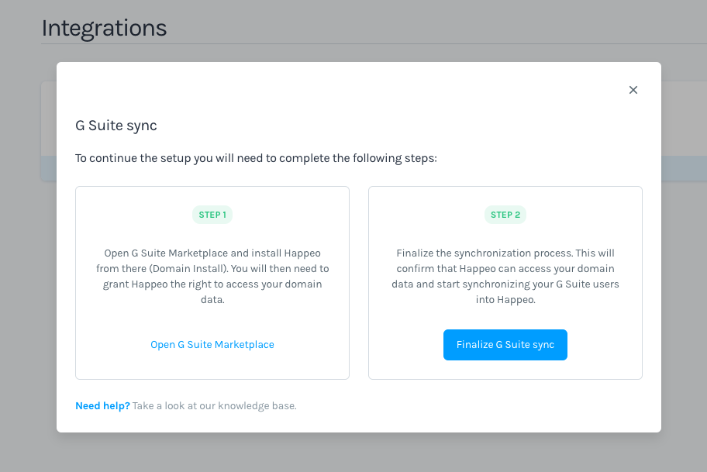707x472 pixels.
Task: Click the Step 1 description paragraph
Action: click(x=212, y=277)
